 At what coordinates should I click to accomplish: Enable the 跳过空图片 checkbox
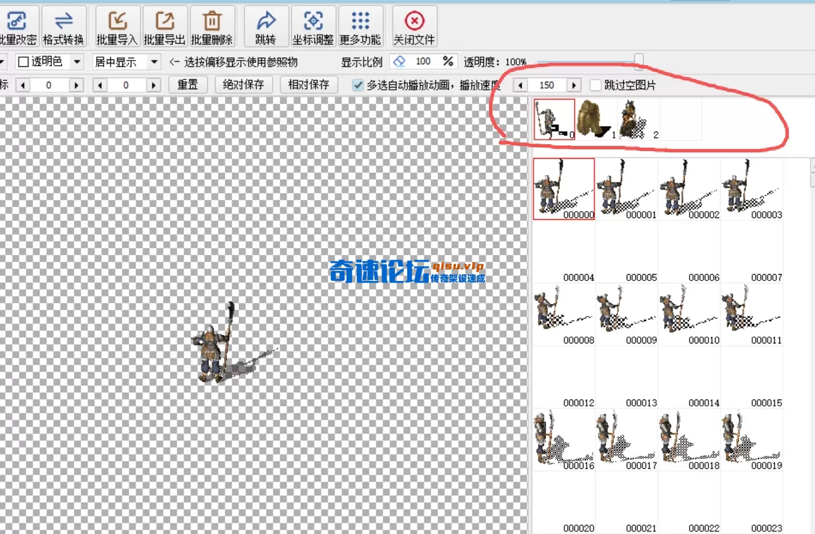click(595, 85)
